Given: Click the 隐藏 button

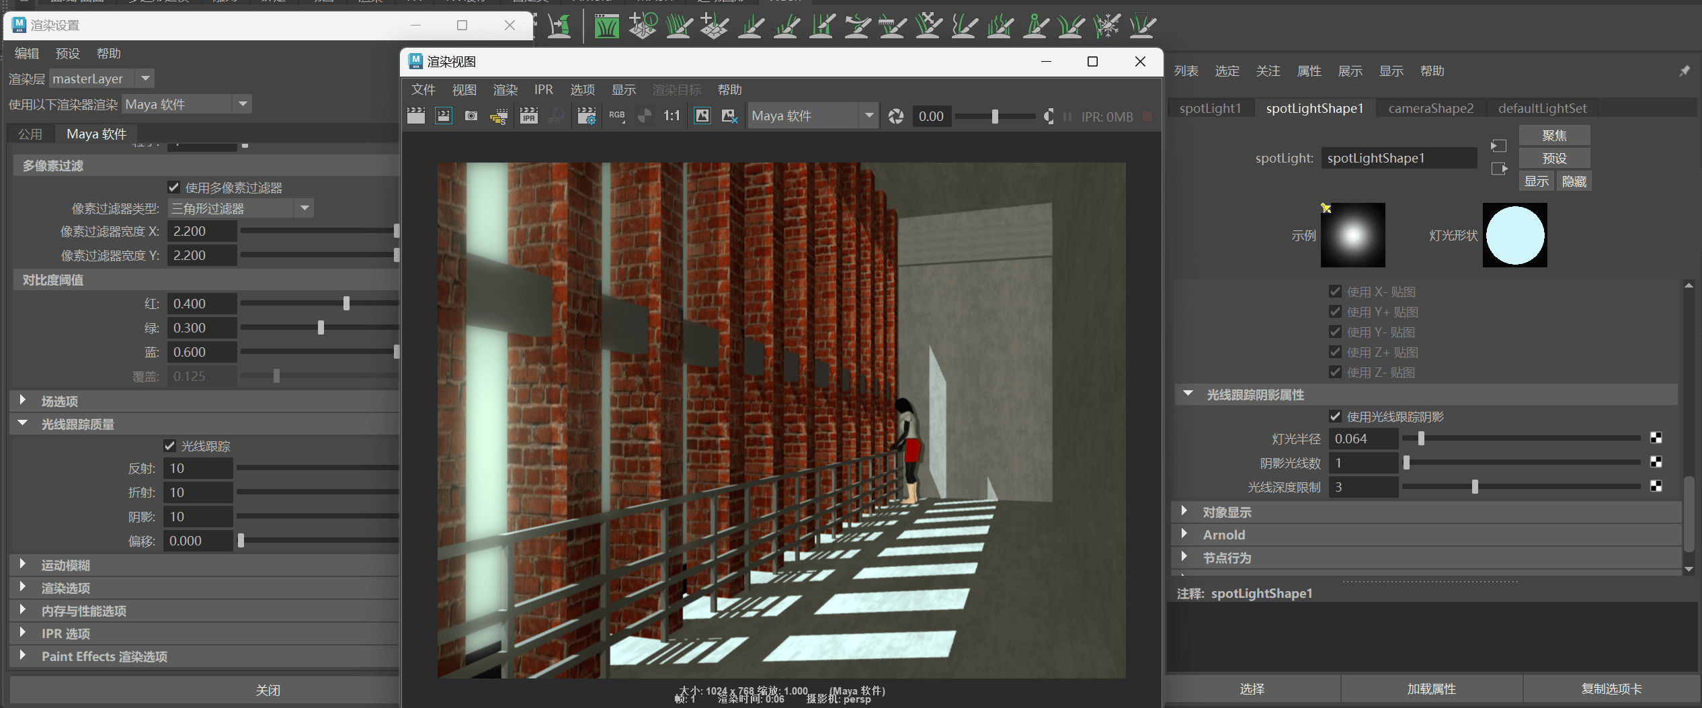Looking at the screenshot, I should (x=1574, y=181).
